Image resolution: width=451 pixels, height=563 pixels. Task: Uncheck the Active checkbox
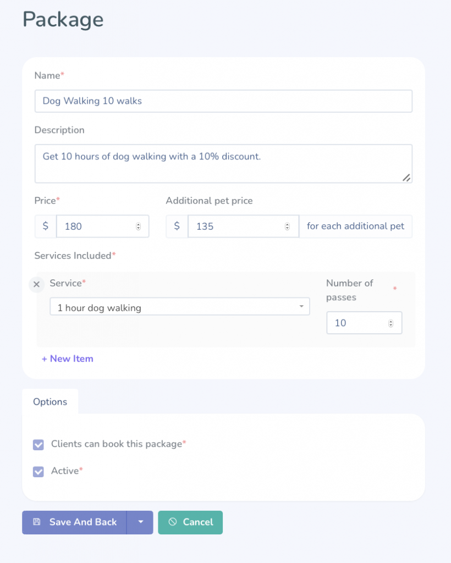[38, 471]
